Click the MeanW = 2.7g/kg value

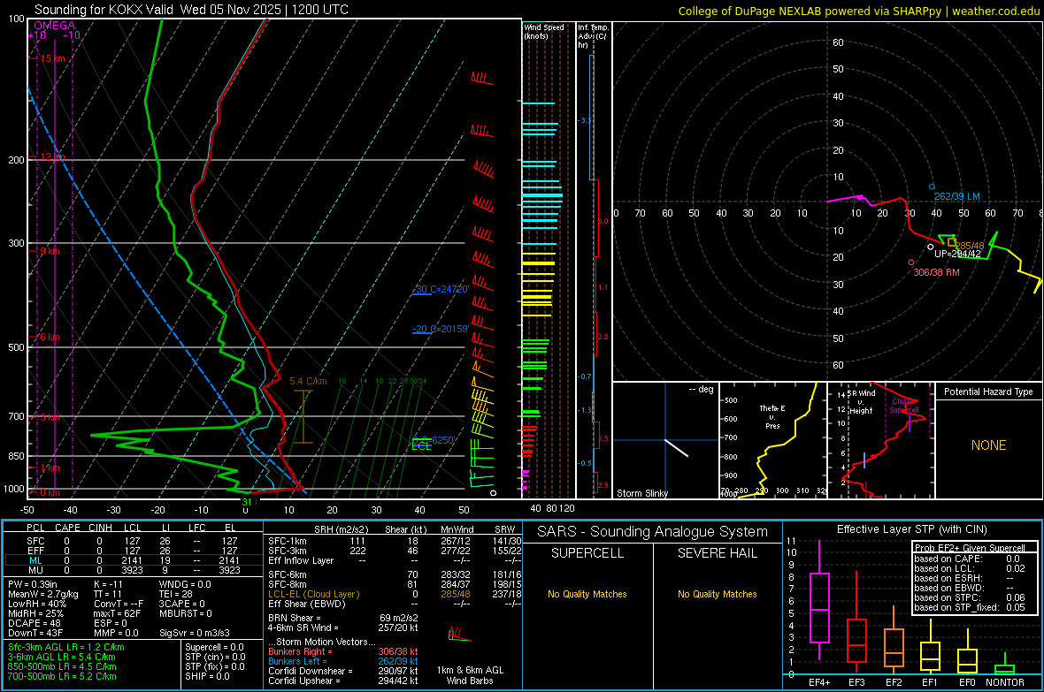(42, 594)
